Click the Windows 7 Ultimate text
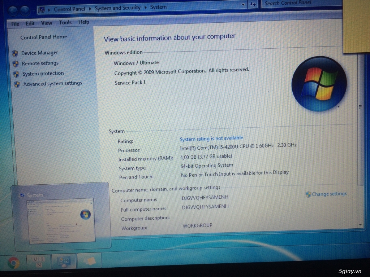The width and height of the screenshot is (370, 277). pyautogui.click(x=136, y=63)
